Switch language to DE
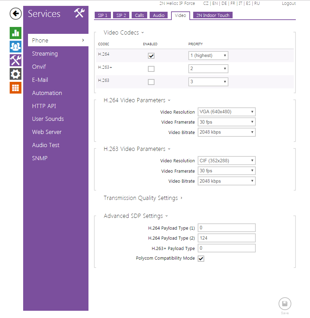Viewport: 310px width, 318px height. pyautogui.click(x=224, y=3)
